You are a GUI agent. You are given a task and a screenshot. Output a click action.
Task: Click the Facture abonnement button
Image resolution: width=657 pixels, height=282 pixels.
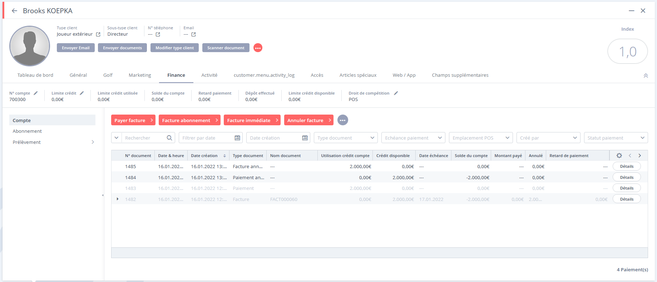tap(189, 120)
